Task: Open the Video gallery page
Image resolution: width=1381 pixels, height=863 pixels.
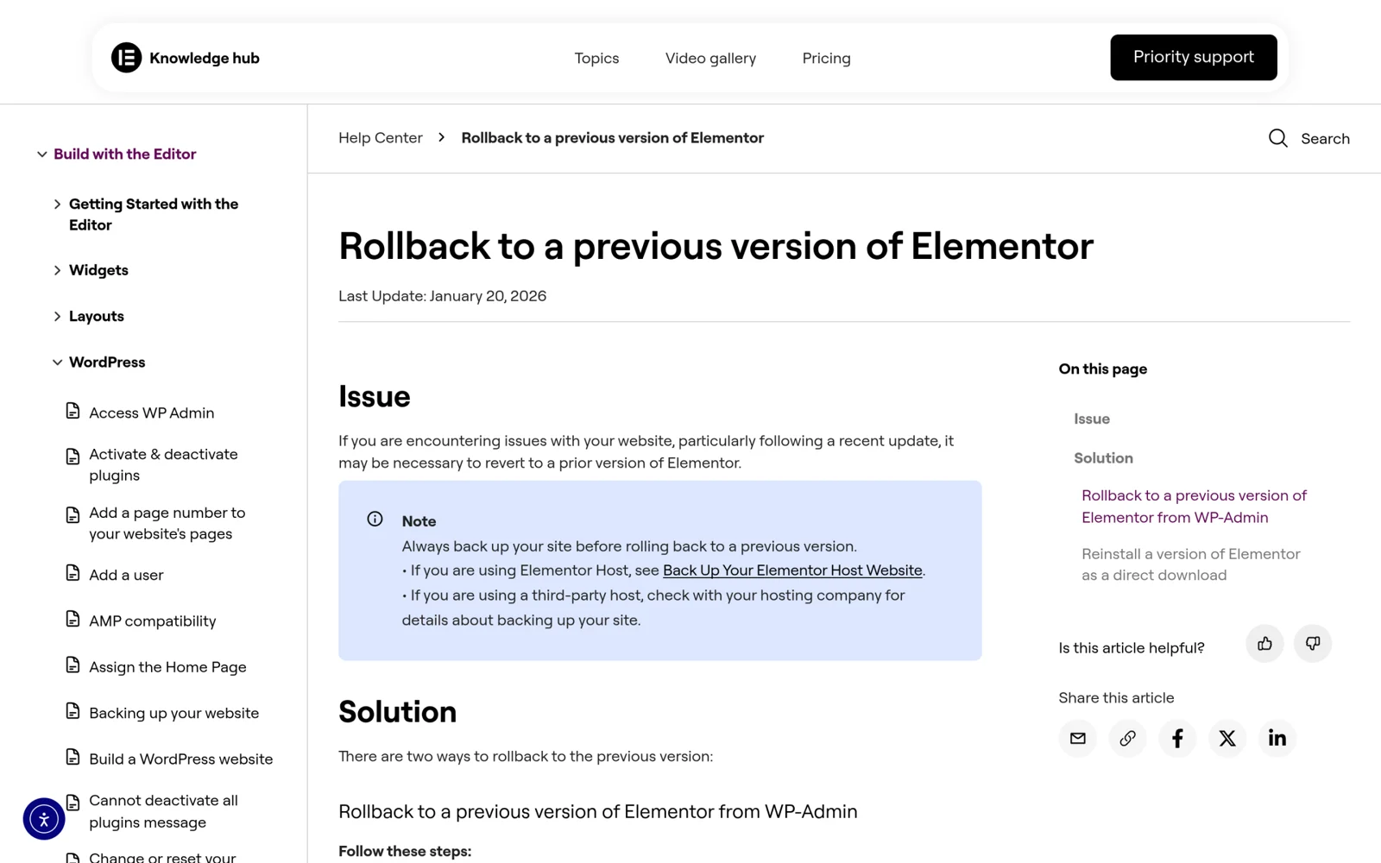Action: click(x=710, y=58)
